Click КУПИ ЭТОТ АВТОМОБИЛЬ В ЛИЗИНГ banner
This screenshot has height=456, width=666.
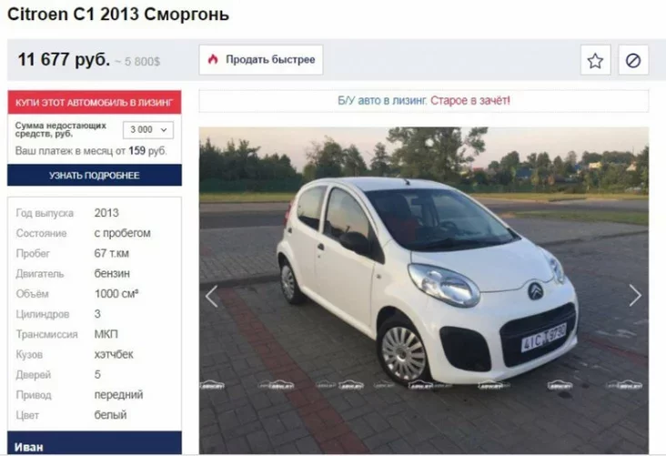pyautogui.click(x=95, y=102)
